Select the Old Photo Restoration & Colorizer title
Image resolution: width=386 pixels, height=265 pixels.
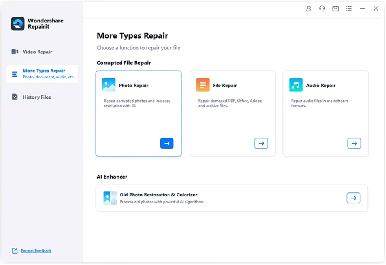coord(158,195)
